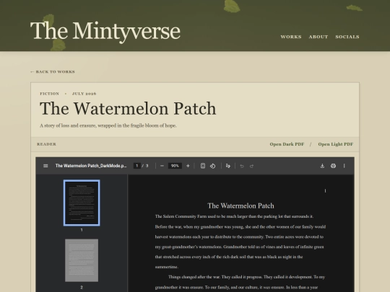Click The Mintyverse site title

tap(105, 31)
